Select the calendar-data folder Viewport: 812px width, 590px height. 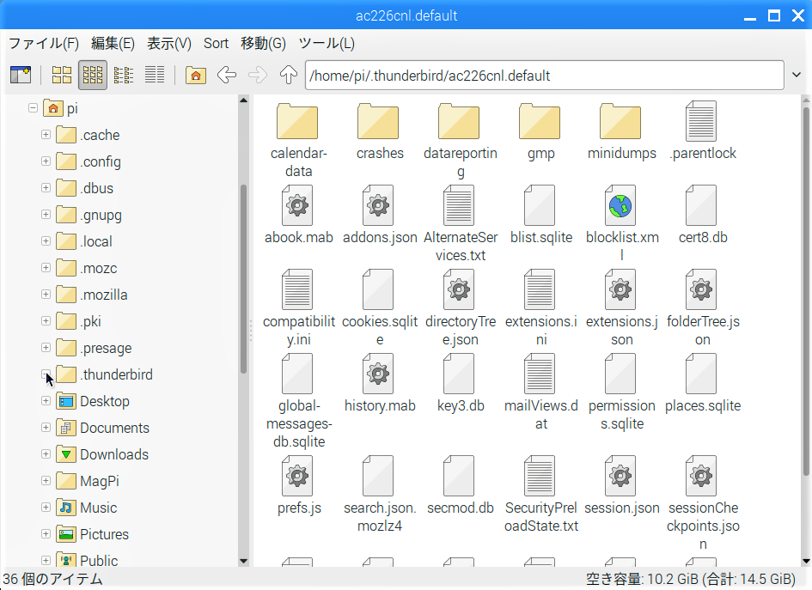point(298,140)
